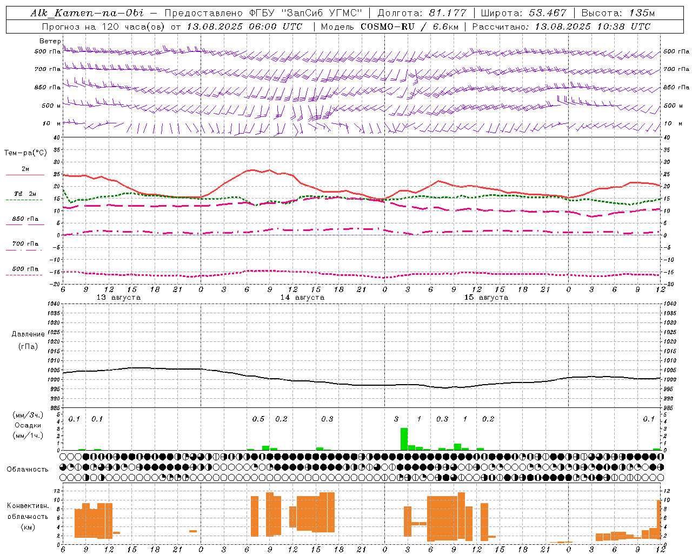
Task: Click the Высота: 135м value
Action: point(618,13)
